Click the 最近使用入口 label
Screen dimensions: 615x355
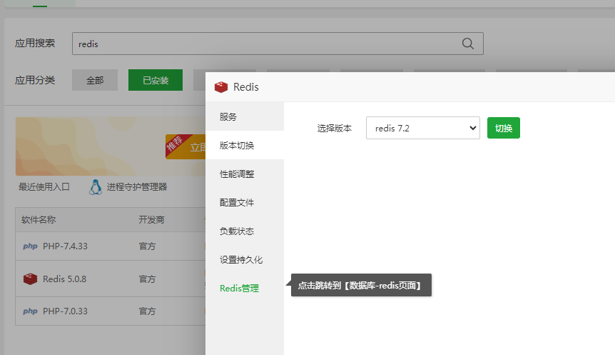click(44, 187)
